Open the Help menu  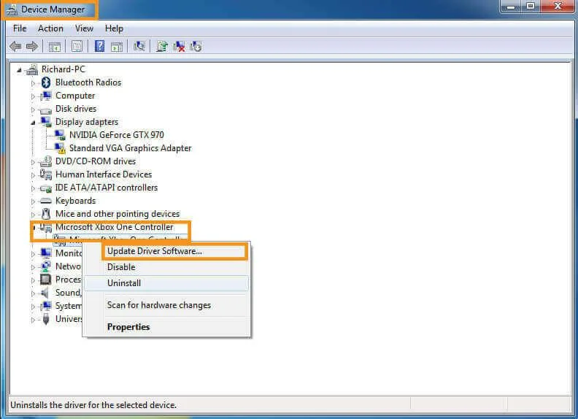pos(114,28)
